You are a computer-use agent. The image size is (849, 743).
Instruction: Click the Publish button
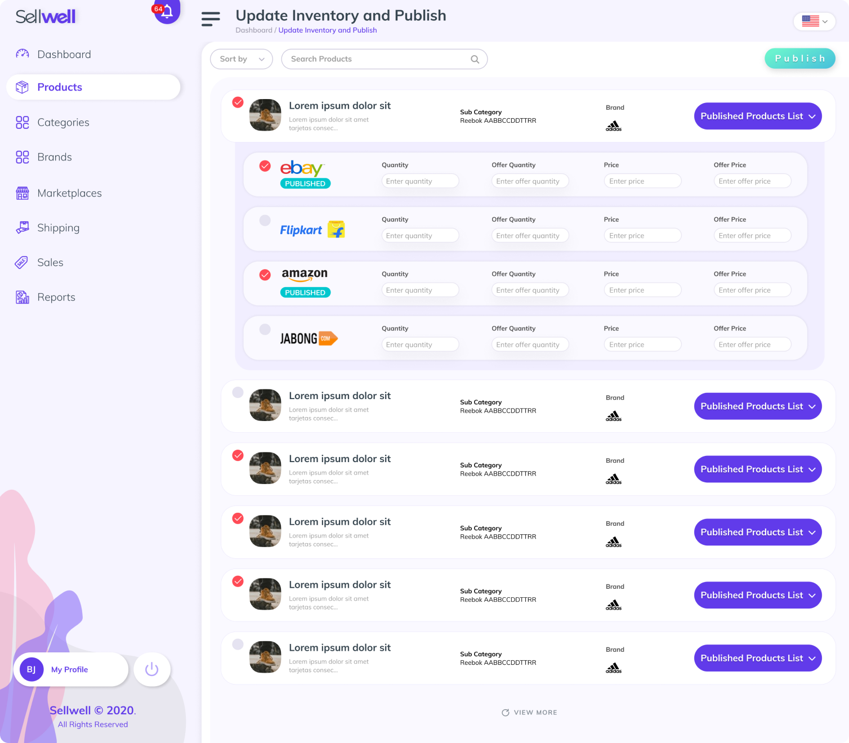tap(799, 59)
